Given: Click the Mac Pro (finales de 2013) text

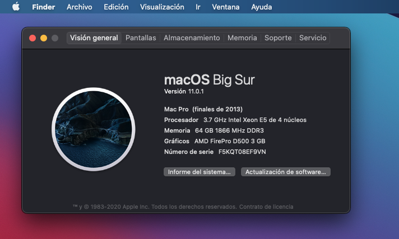Looking at the screenshot, I should pyautogui.click(x=203, y=109).
